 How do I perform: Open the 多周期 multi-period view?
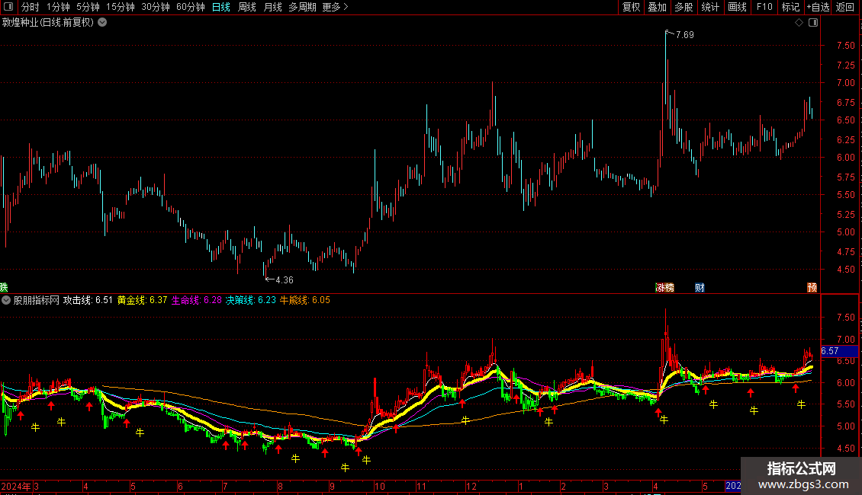(302, 7)
